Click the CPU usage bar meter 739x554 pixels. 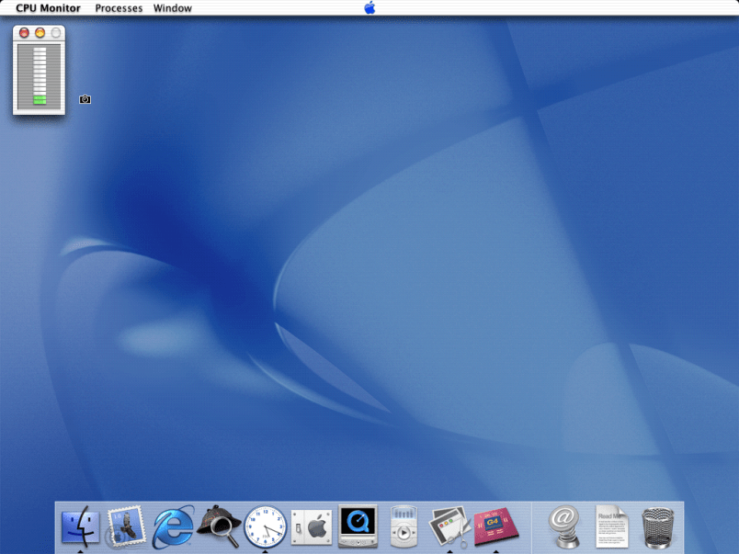(39, 74)
